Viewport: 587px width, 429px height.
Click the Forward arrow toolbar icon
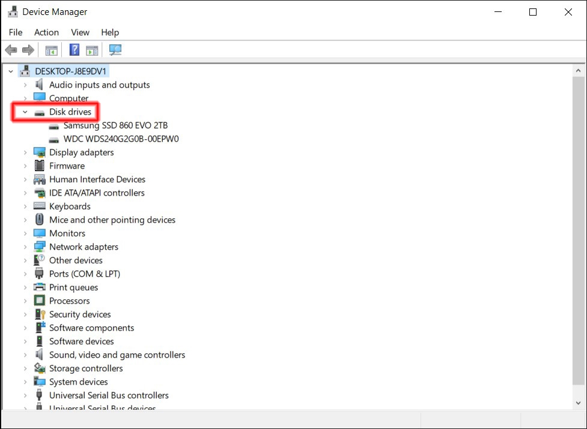(x=28, y=50)
